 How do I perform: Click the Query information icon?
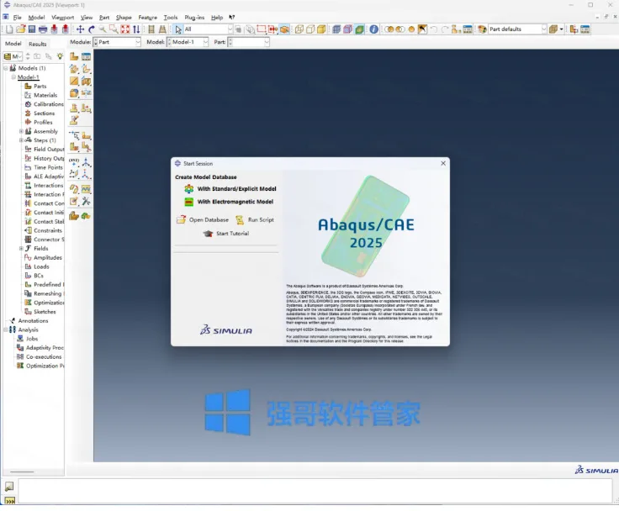click(x=373, y=29)
